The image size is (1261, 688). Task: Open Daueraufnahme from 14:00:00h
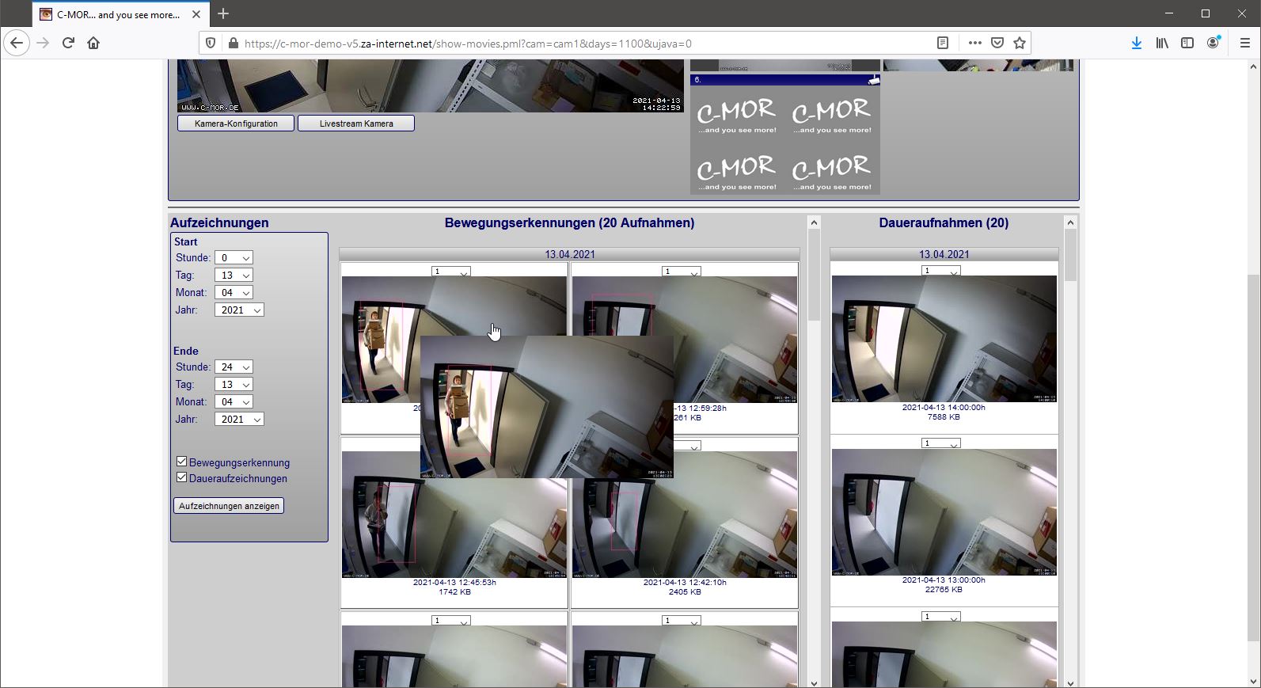click(x=944, y=339)
